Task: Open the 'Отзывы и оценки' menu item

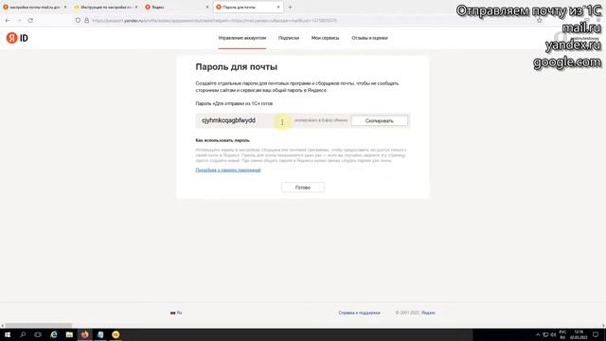Action: (x=369, y=38)
